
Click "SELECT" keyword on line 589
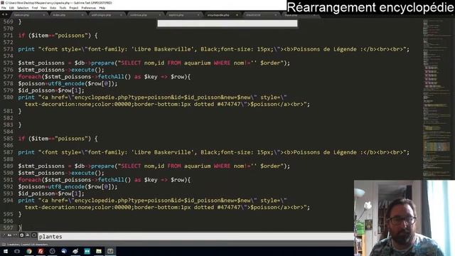pos(131,166)
